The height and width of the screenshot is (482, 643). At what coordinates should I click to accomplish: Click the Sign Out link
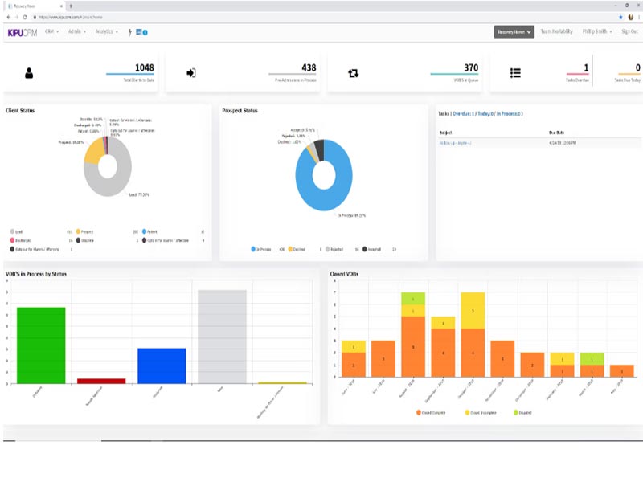coord(629,31)
